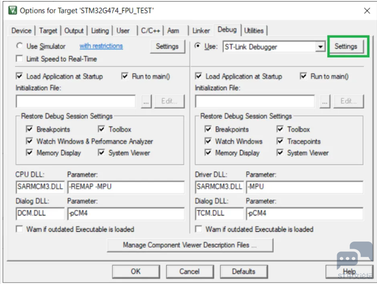The height and width of the screenshot is (284, 377).
Task: Toggle simulator Run to main() checkbox
Action: click(x=125, y=76)
